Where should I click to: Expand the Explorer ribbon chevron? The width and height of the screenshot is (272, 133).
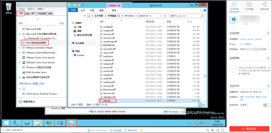(201, 10)
